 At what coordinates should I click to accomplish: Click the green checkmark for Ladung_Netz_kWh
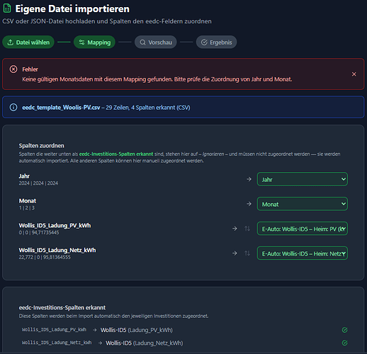[x=344, y=343]
